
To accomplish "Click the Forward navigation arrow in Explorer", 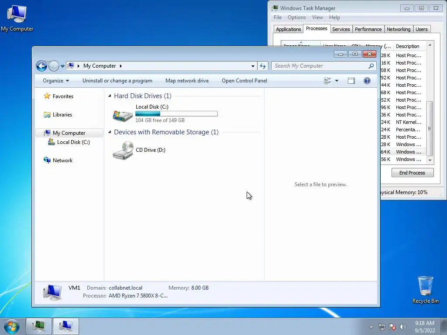I will (x=54, y=66).
